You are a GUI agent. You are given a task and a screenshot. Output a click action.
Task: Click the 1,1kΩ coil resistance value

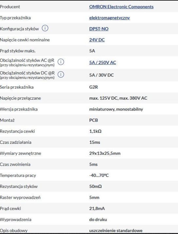[95, 131]
